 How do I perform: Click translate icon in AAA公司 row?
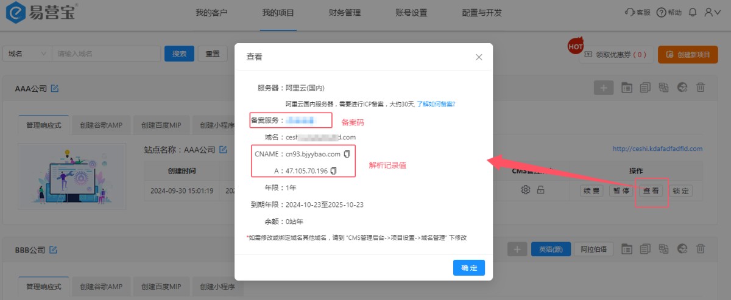(664, 88)
